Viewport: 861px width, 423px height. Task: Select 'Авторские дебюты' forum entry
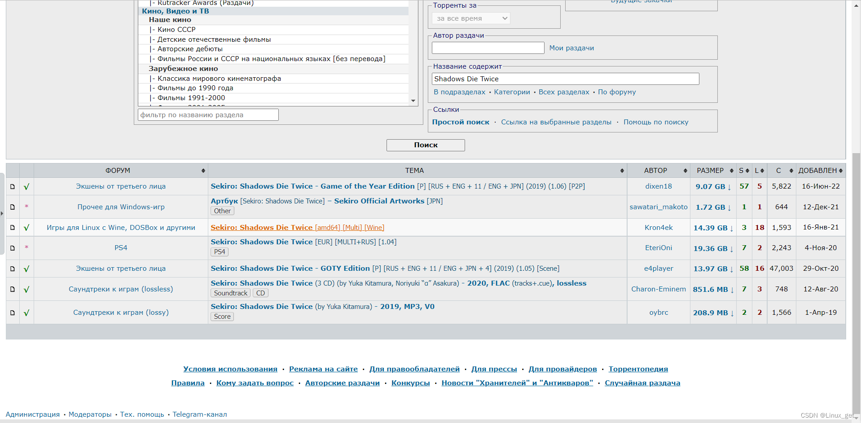(x=273, y=49)
